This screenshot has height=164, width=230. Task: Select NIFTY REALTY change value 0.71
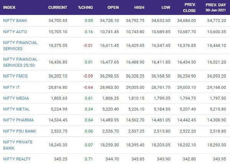click(x=89, y=159)
